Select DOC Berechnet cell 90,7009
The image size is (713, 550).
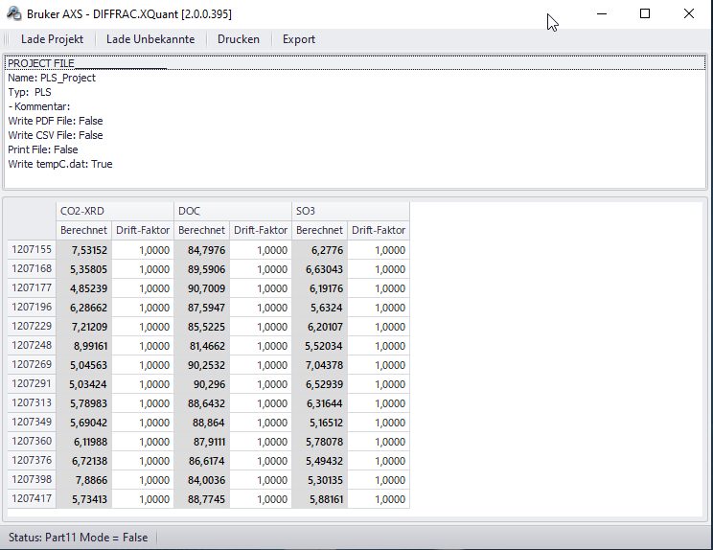(202, 288)
